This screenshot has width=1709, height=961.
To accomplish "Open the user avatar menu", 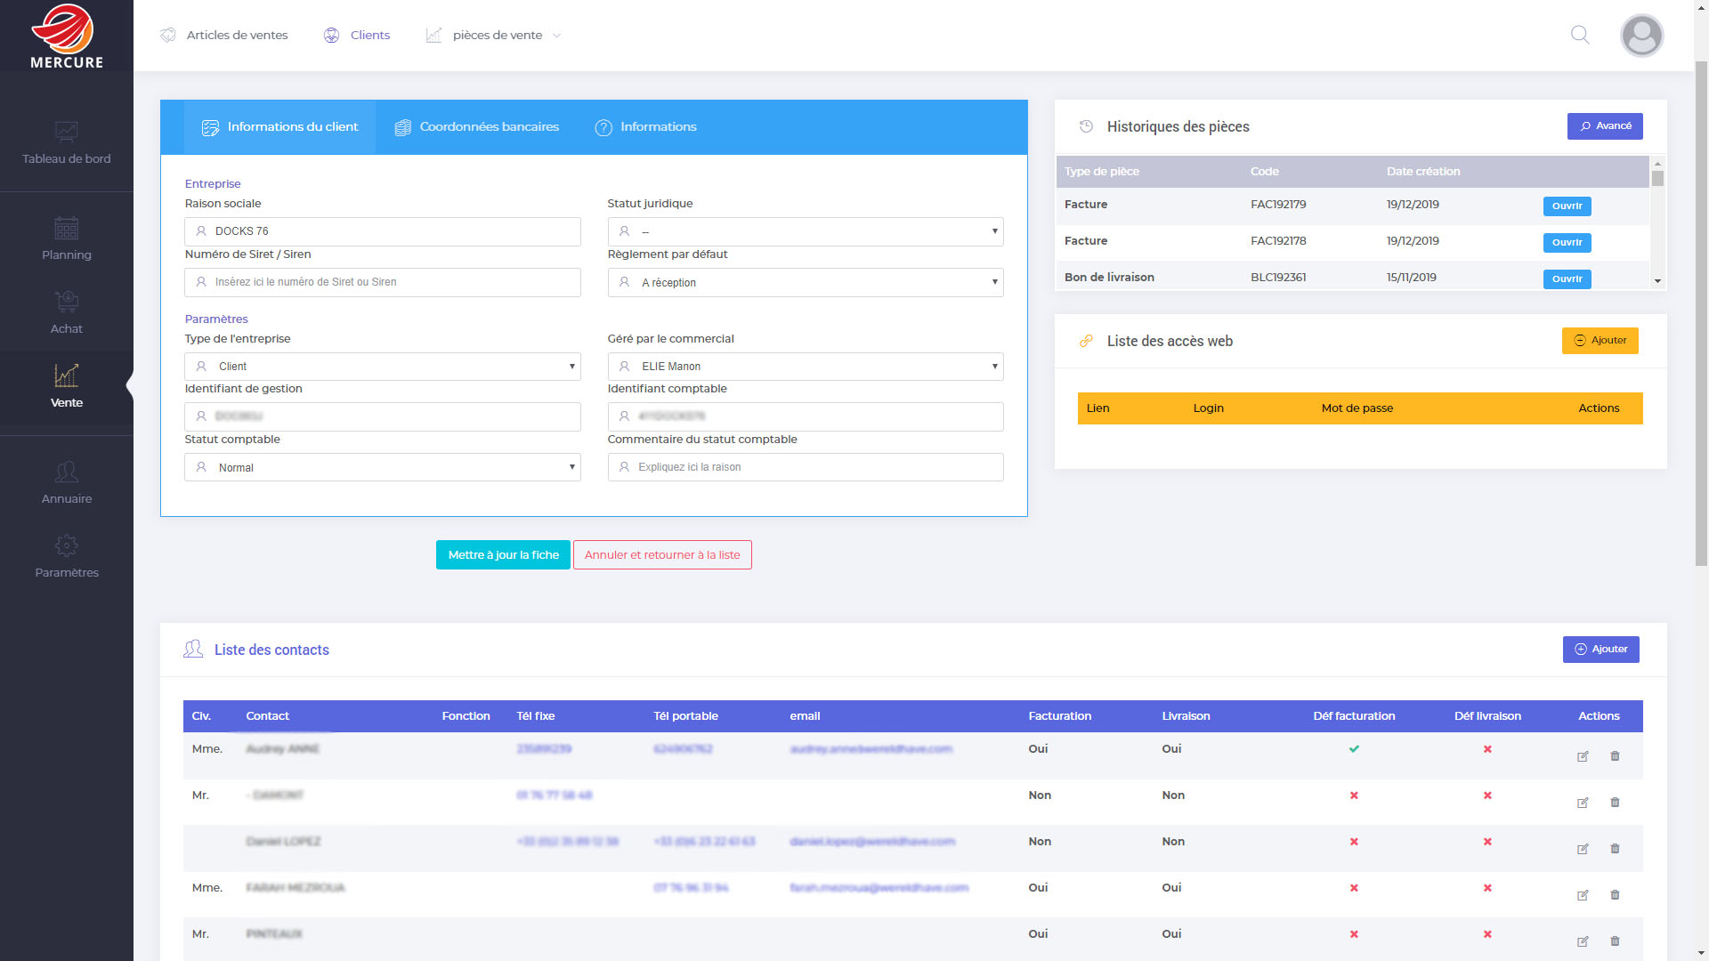I will tap(1641, 36).
